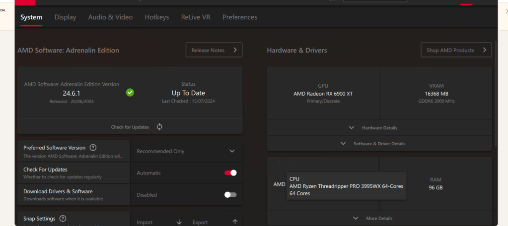Click the green up-to-date checkmark icon
The image size is (508, 226).
click(x=130, y=93)
